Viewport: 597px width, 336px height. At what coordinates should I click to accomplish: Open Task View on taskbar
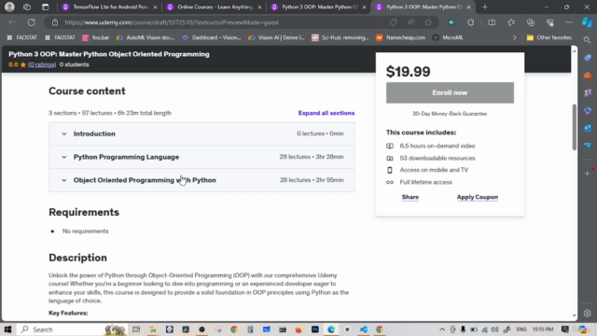click(136, 329)
